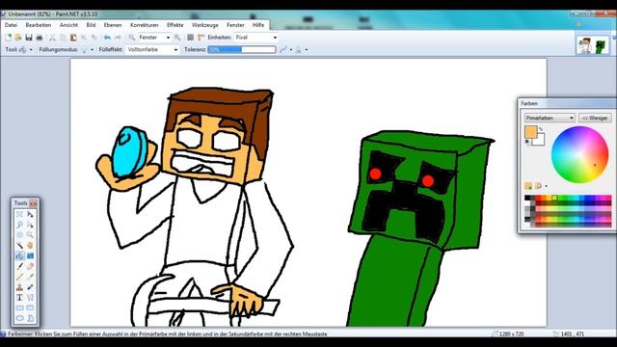Open the Korrekturen menu
Screen dimensions: 617x347
[x=144, y=25]
